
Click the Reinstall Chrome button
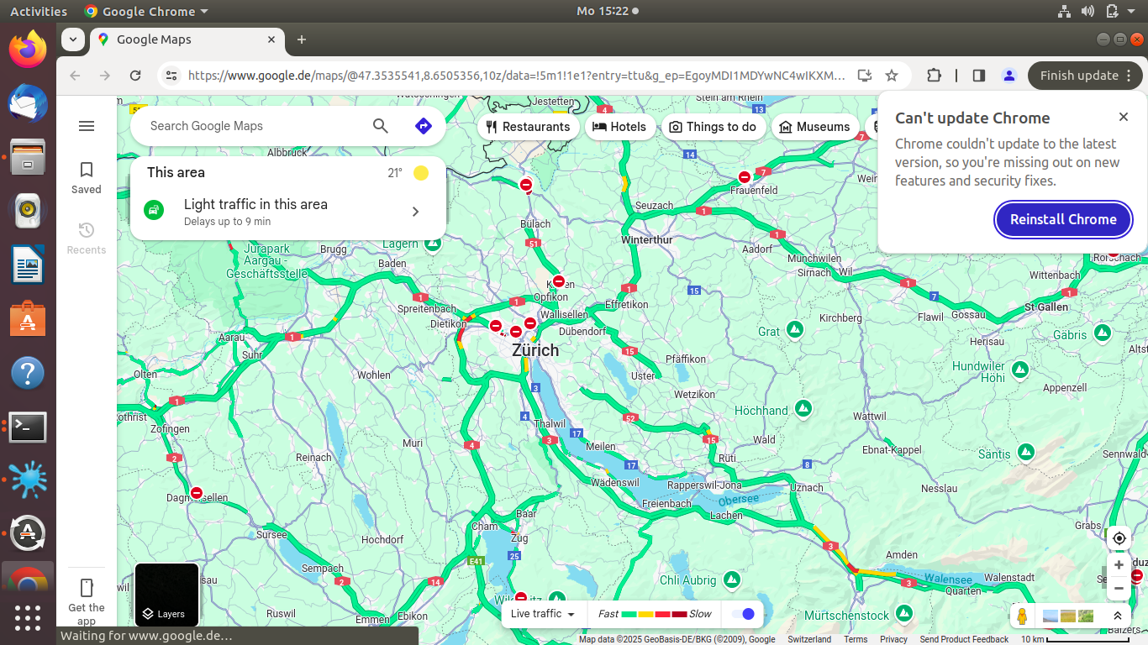pyautogui.click(x=1063, y=219)
